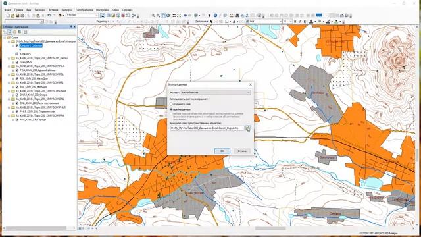This screenshot has width=421, height=237.
Task: Click the output feature class path field
Action: point(207,128)
